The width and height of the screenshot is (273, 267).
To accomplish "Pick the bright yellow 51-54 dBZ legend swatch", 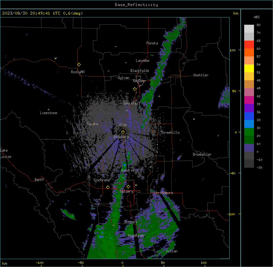I will [x=249, y=68].
